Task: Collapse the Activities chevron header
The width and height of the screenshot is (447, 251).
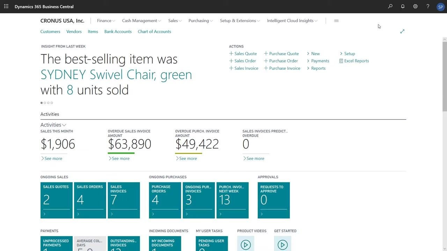Action: coord(53,125)
